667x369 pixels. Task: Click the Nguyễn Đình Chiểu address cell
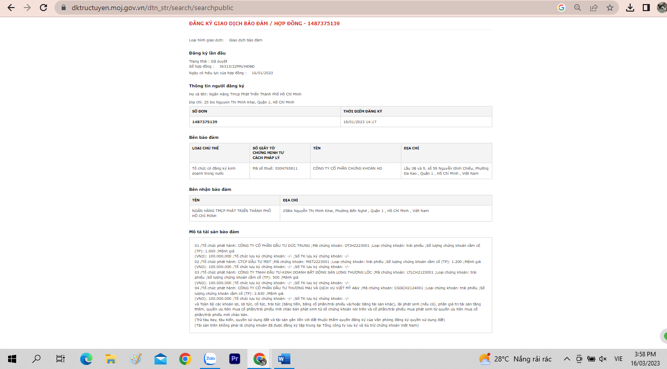(x=446, y=171)
